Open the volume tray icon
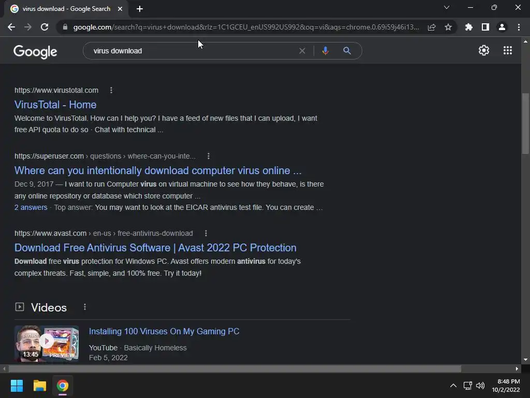This screenshot has width=530, height=398. (480, 386)
